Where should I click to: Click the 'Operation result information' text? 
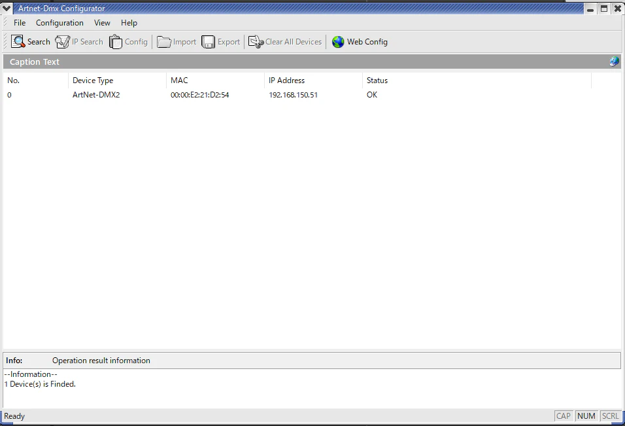click(101, 361)
